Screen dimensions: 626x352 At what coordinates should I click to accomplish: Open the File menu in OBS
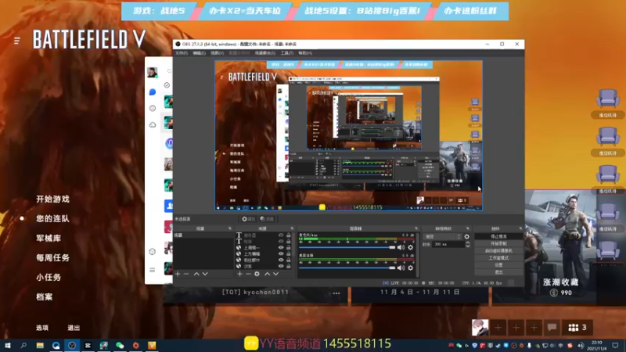(182, 53)
